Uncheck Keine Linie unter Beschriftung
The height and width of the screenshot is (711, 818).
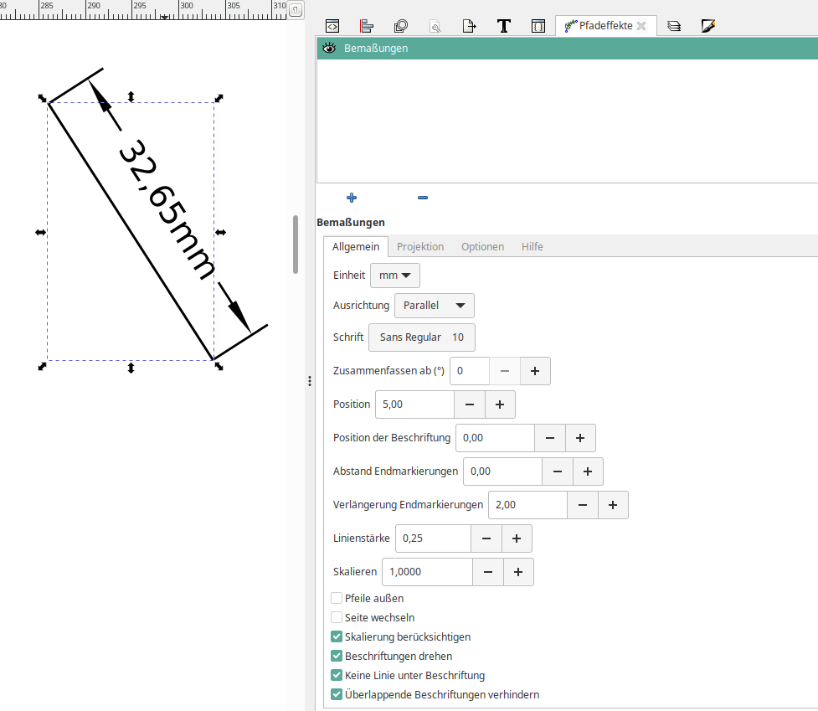[337, 676]
